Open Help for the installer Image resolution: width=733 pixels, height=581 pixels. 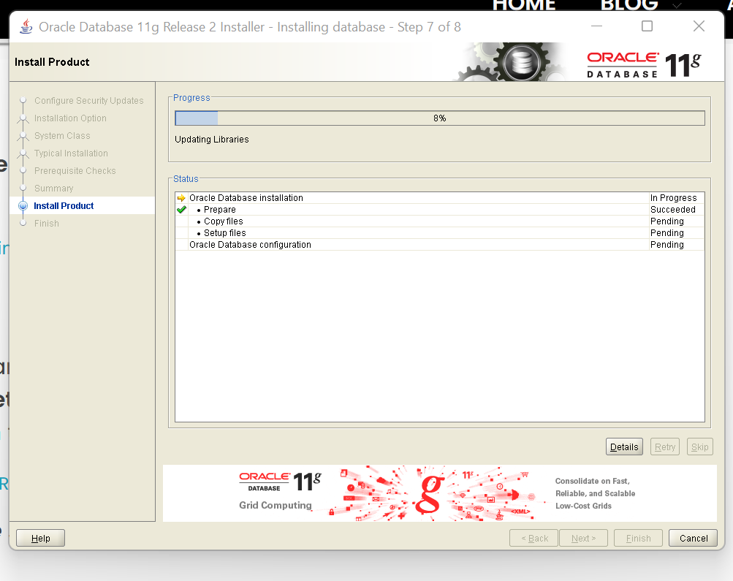(41, 538)
